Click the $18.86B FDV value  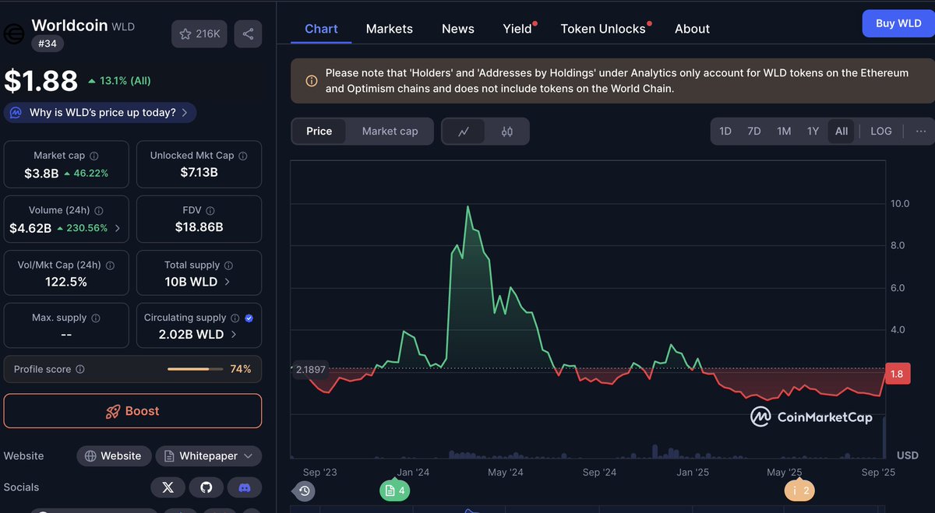(x=199, y=227)
